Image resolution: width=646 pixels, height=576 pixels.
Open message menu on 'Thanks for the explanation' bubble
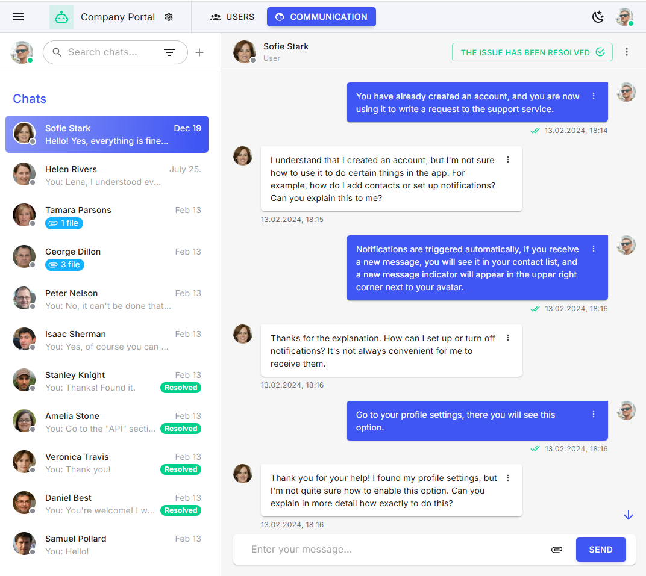point(508,338)
